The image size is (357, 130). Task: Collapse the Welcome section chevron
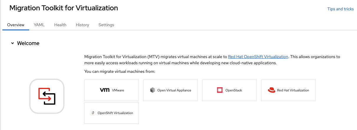12,43
